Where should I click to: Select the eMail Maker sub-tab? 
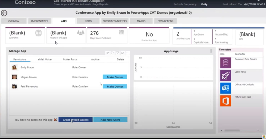coord(45,59)
